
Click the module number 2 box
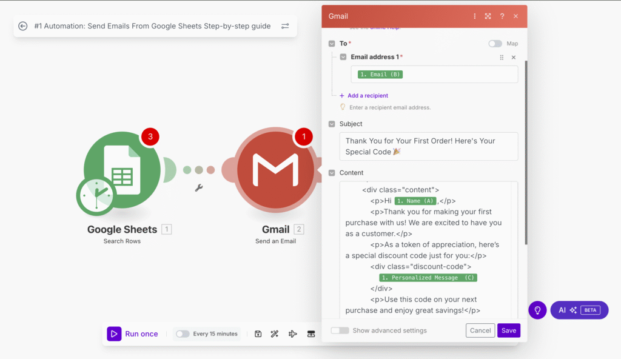[x=299, y=229]
